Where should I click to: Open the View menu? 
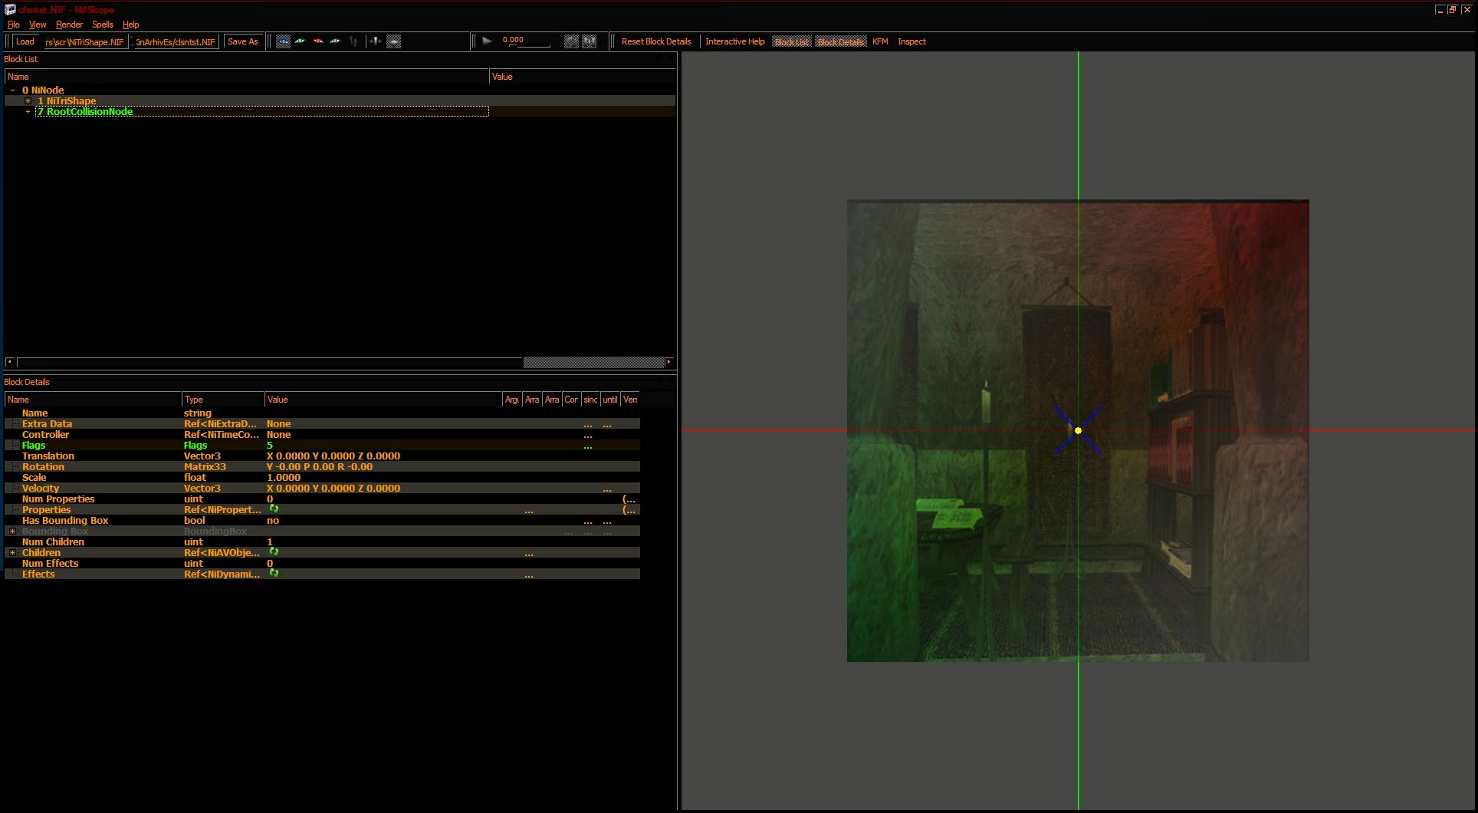[38, 25]
